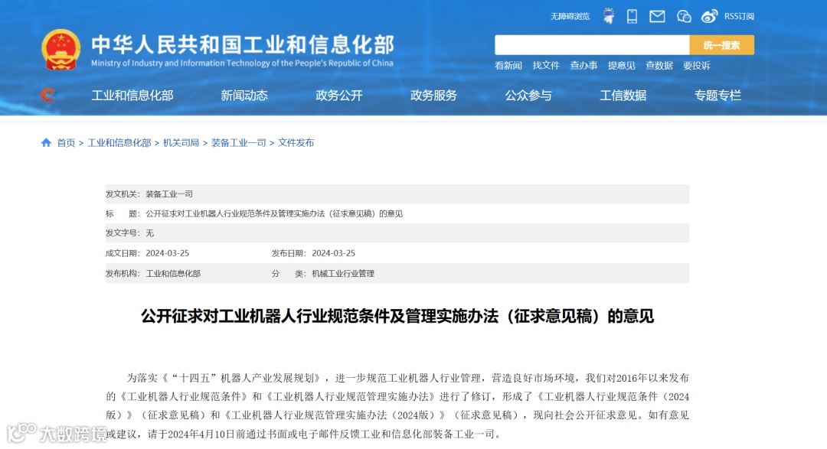
Task: Click the first line of the article body starting 为落实
Action: (407, 378)
